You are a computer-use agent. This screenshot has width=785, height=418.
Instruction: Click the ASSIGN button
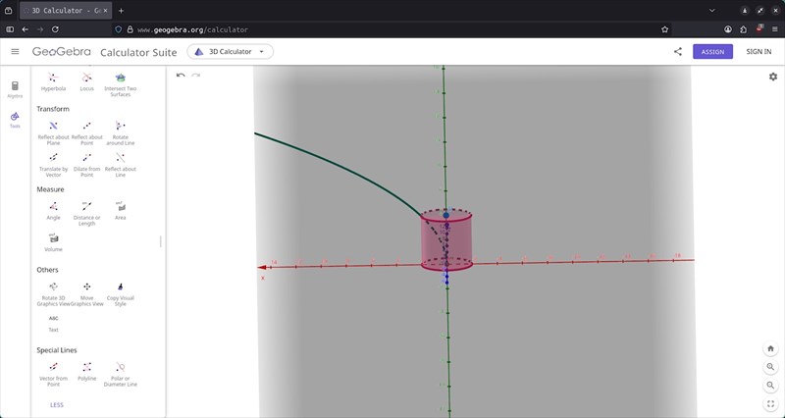coord(711,51)
